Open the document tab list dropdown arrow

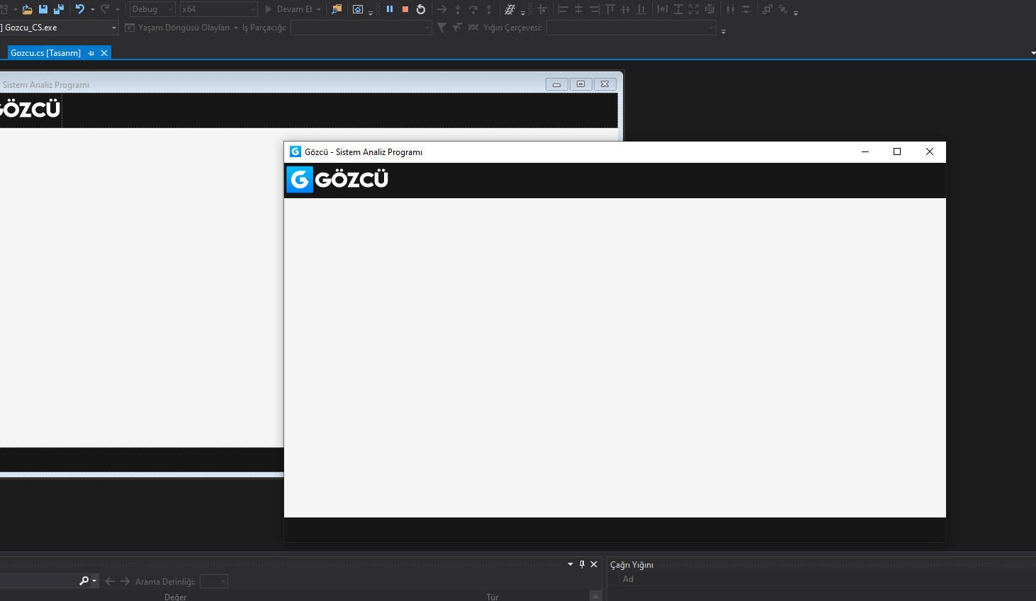[1032, 53]
